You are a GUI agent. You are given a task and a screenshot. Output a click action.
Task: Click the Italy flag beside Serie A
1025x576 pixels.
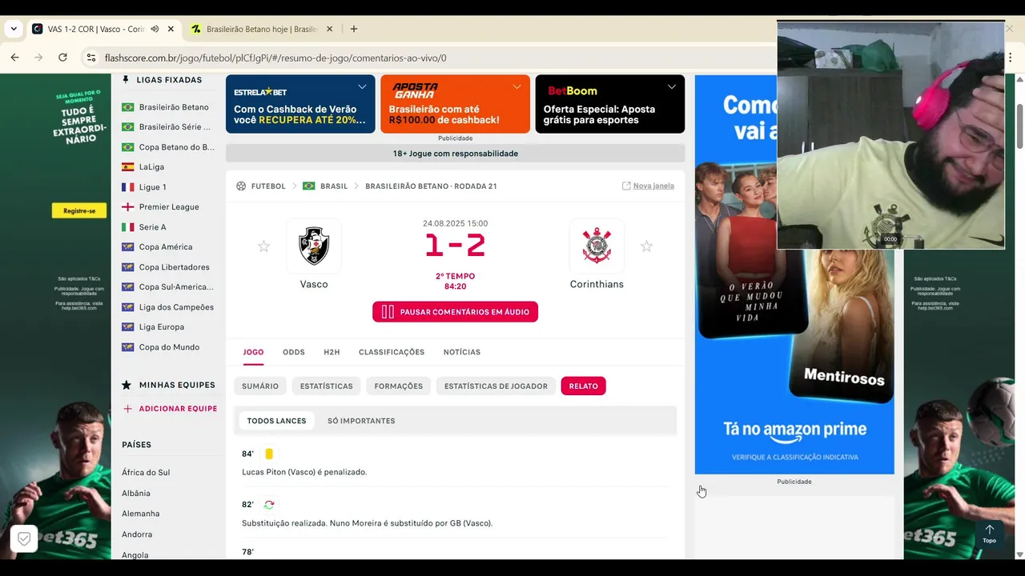[x=127, y=227]
